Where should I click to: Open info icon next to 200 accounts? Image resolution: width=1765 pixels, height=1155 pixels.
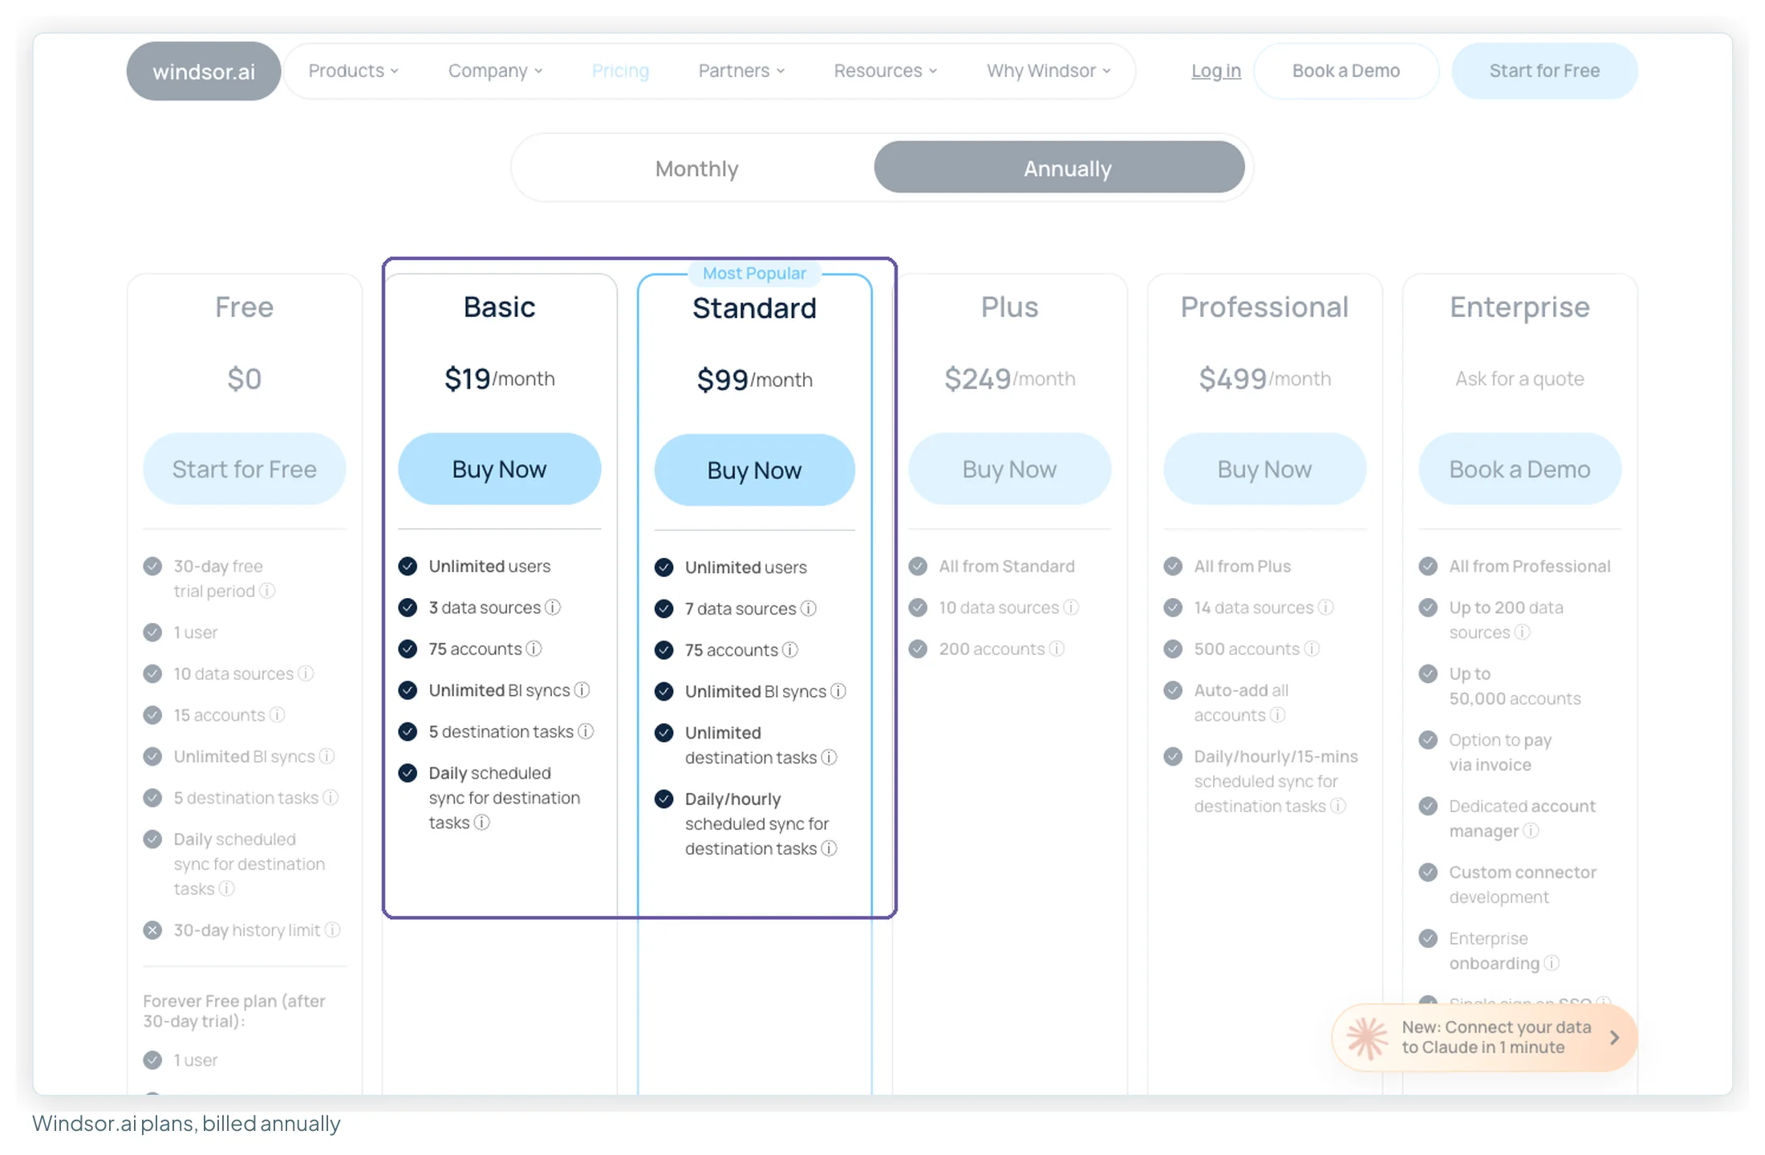pos(1057,649)
